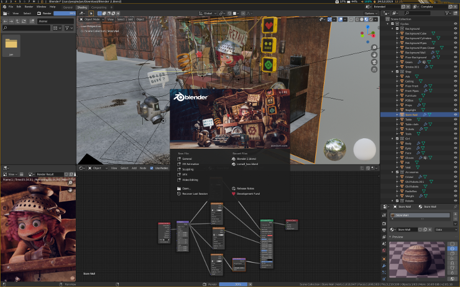Open the Modifiers wrench properties tab
Viewport: 460px width, 287px height.
coord(384,266)
